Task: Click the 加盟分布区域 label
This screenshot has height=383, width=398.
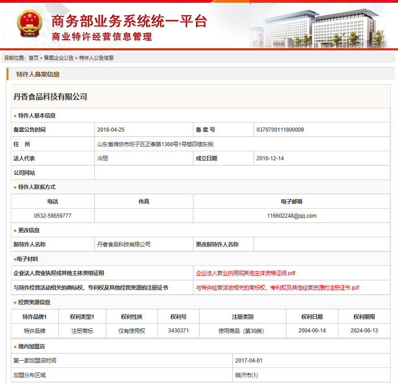Action: pyautogui.click(x=30, y=375)
